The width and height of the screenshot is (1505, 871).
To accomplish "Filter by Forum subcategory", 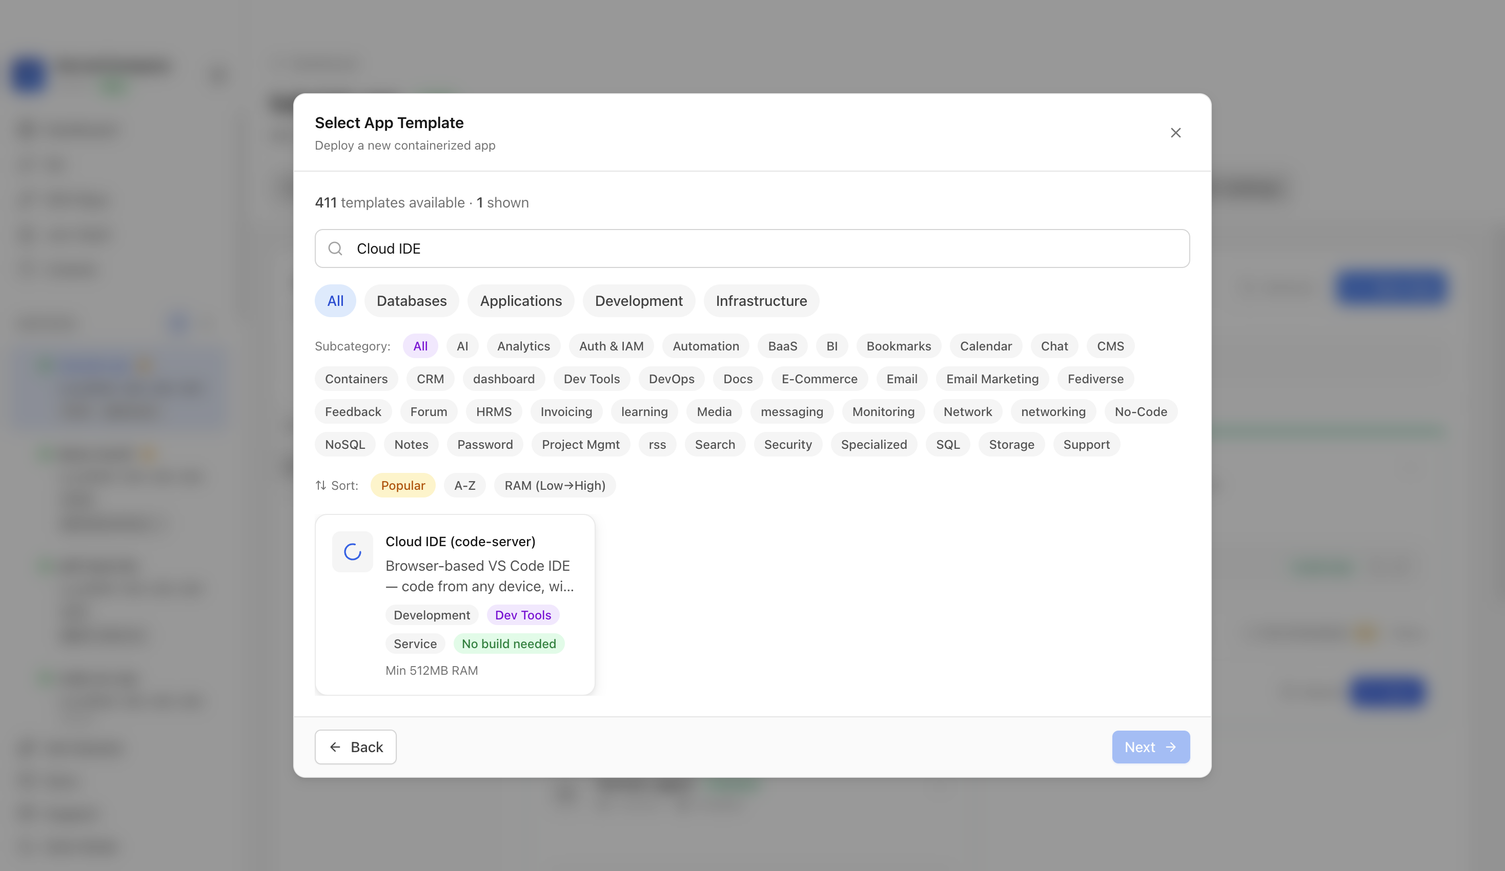I will point(429,412).
